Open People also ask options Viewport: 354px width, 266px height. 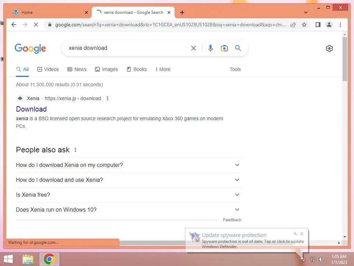point(75,150)
